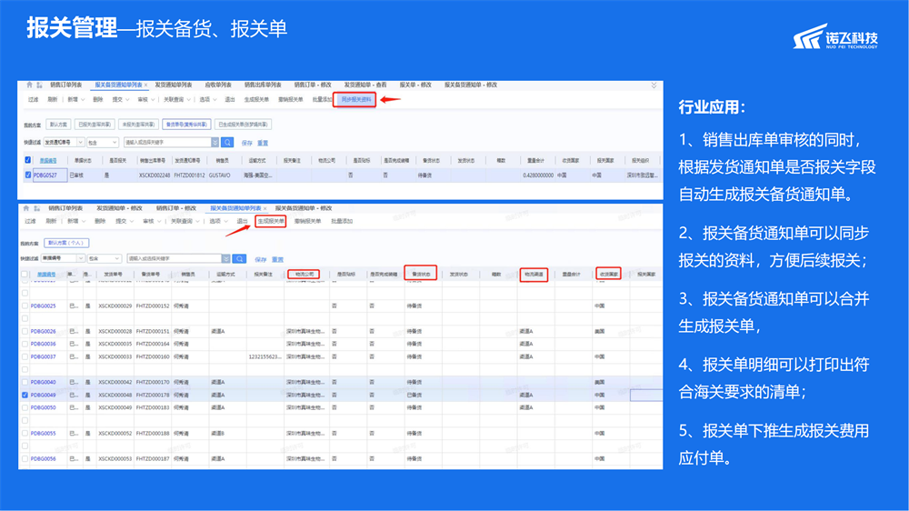The width and height of the screenshot is (909, 511).
Task: Check the PDBG0055 row checkbox
Action: coord(25,434)
